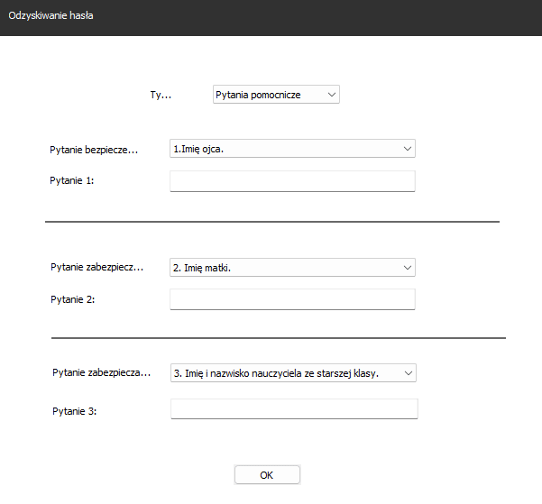Click the 'Pytanie 1:' label
Image resolution: width=542 pixels, height=504 pixels.
(72, 180)
